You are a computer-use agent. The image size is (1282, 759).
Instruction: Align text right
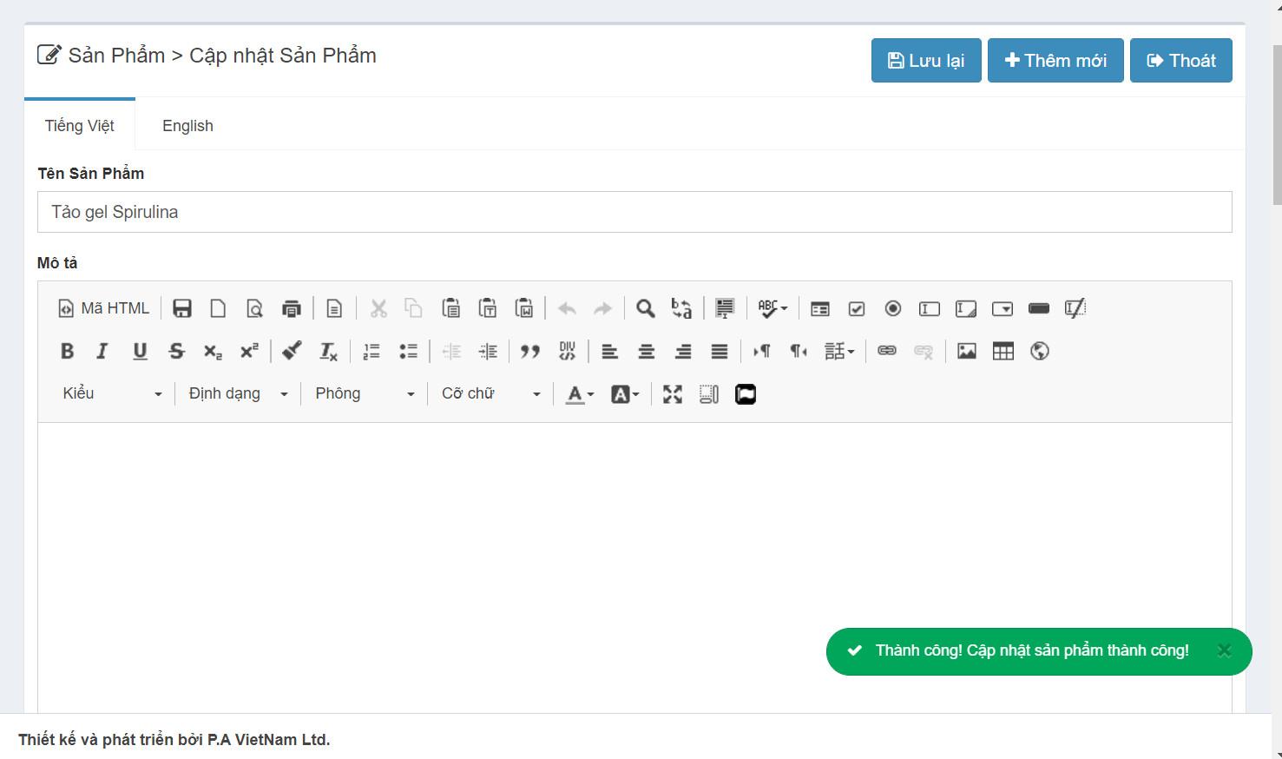click(x=683, y=351)
